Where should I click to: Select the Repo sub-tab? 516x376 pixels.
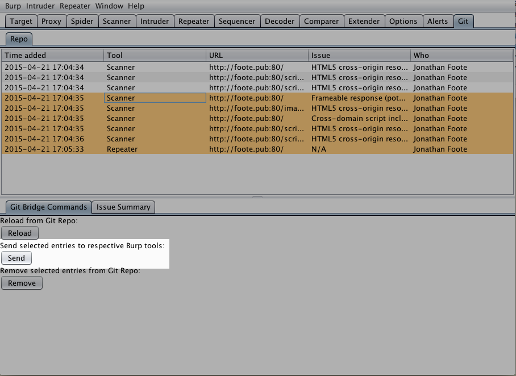click(19, 39)
